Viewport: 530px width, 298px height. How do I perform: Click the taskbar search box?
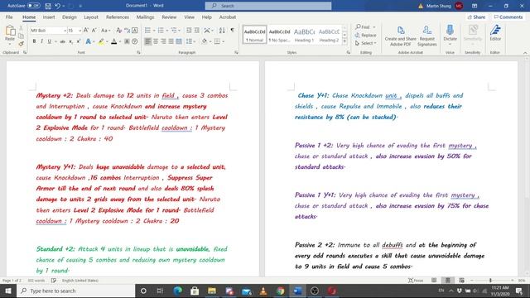tap(75, 291)
